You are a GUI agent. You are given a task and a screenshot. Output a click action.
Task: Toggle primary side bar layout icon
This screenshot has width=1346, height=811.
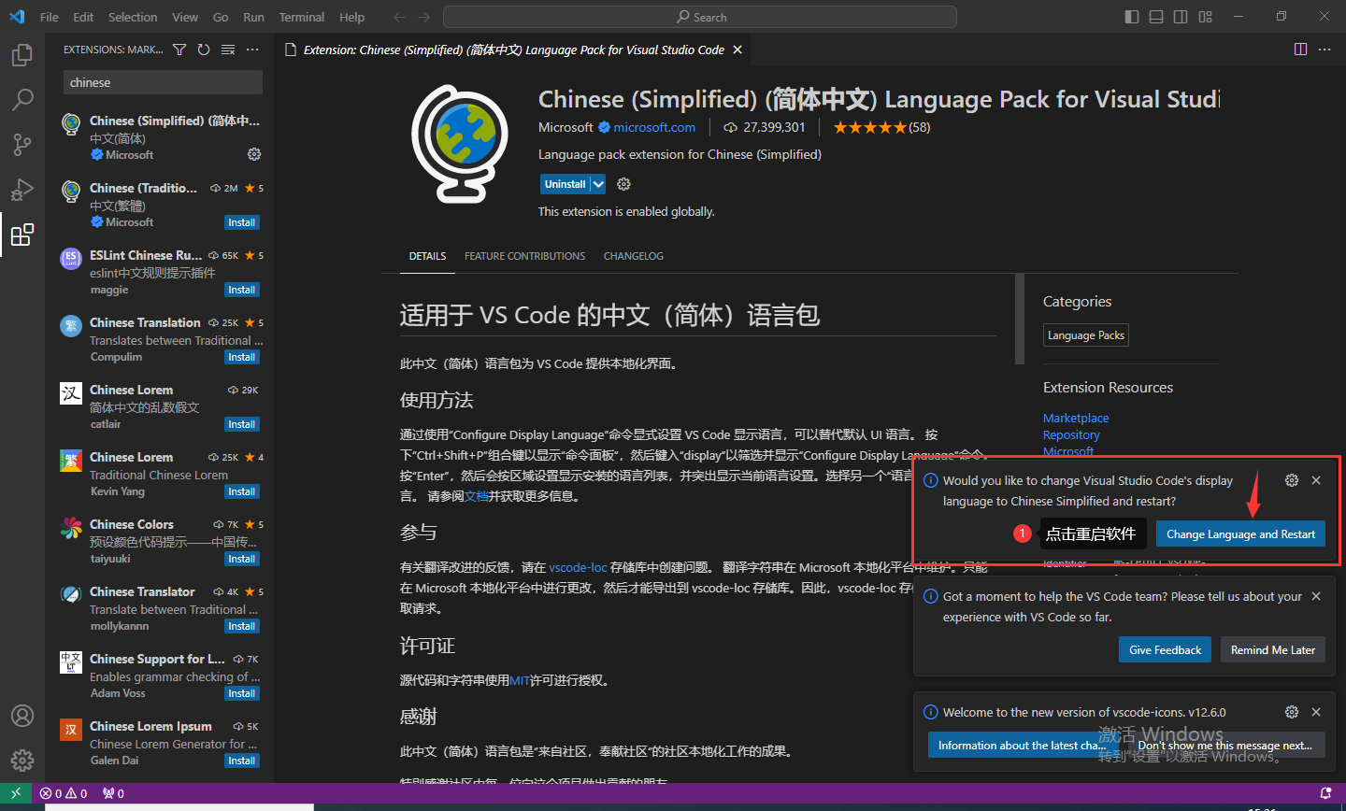(1132, 17)
